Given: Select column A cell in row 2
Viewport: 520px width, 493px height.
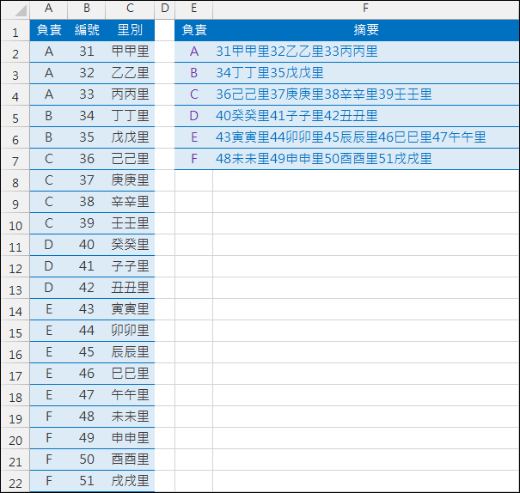Looking at the screenshot, I should 49,52.
